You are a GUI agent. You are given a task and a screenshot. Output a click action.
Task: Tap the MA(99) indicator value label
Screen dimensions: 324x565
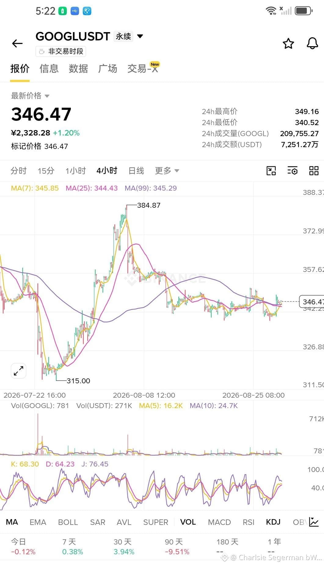click(151, 188)
